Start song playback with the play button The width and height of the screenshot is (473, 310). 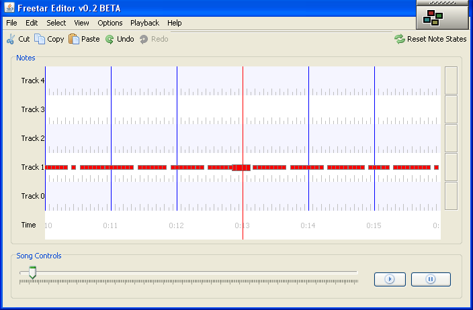tap(390, 279)
